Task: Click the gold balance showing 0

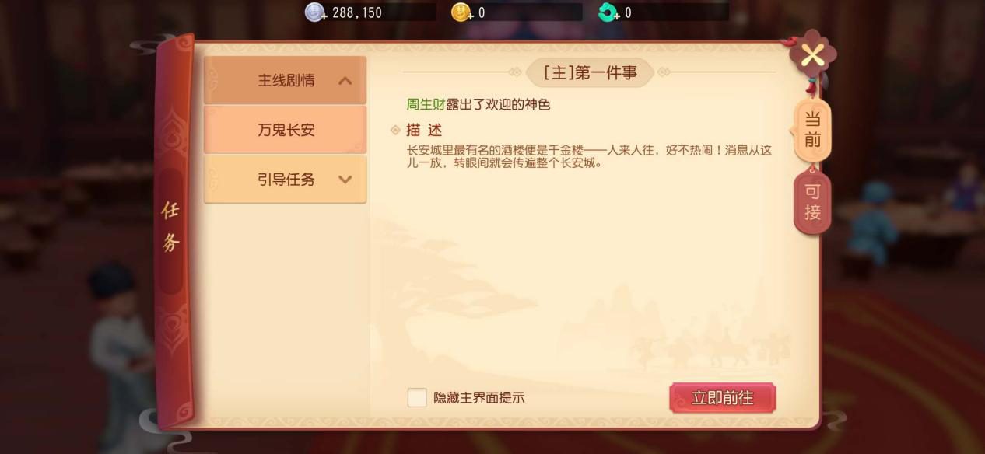Action: click(517, 12)
